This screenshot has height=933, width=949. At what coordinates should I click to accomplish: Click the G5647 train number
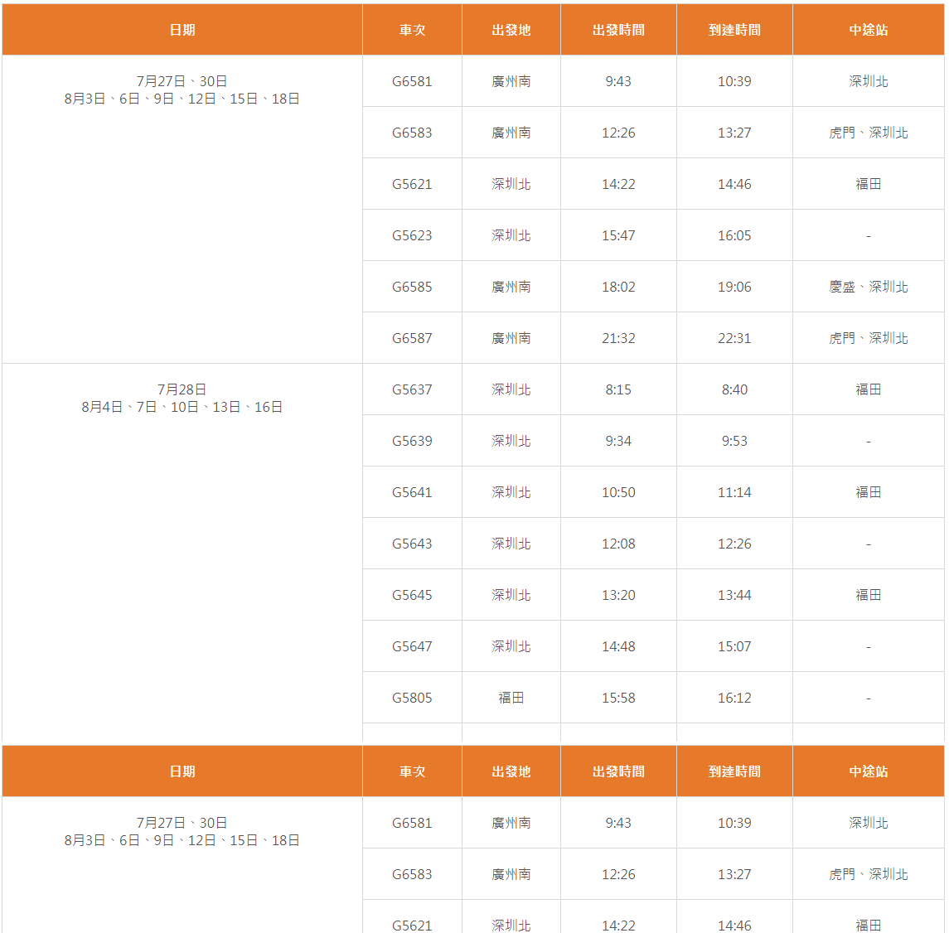412,646
